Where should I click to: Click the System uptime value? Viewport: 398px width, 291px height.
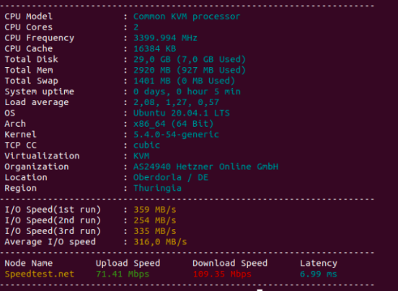point(187,91)
